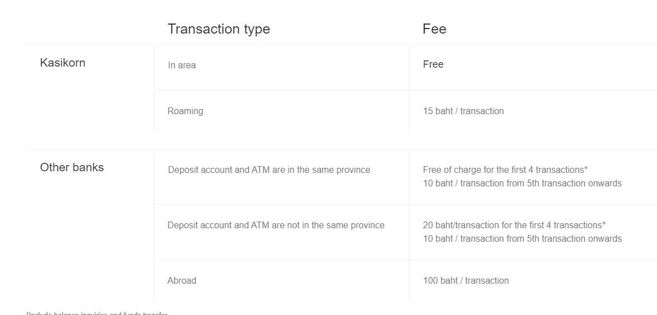
Task: Click the Fee column header
Action: 434,29
